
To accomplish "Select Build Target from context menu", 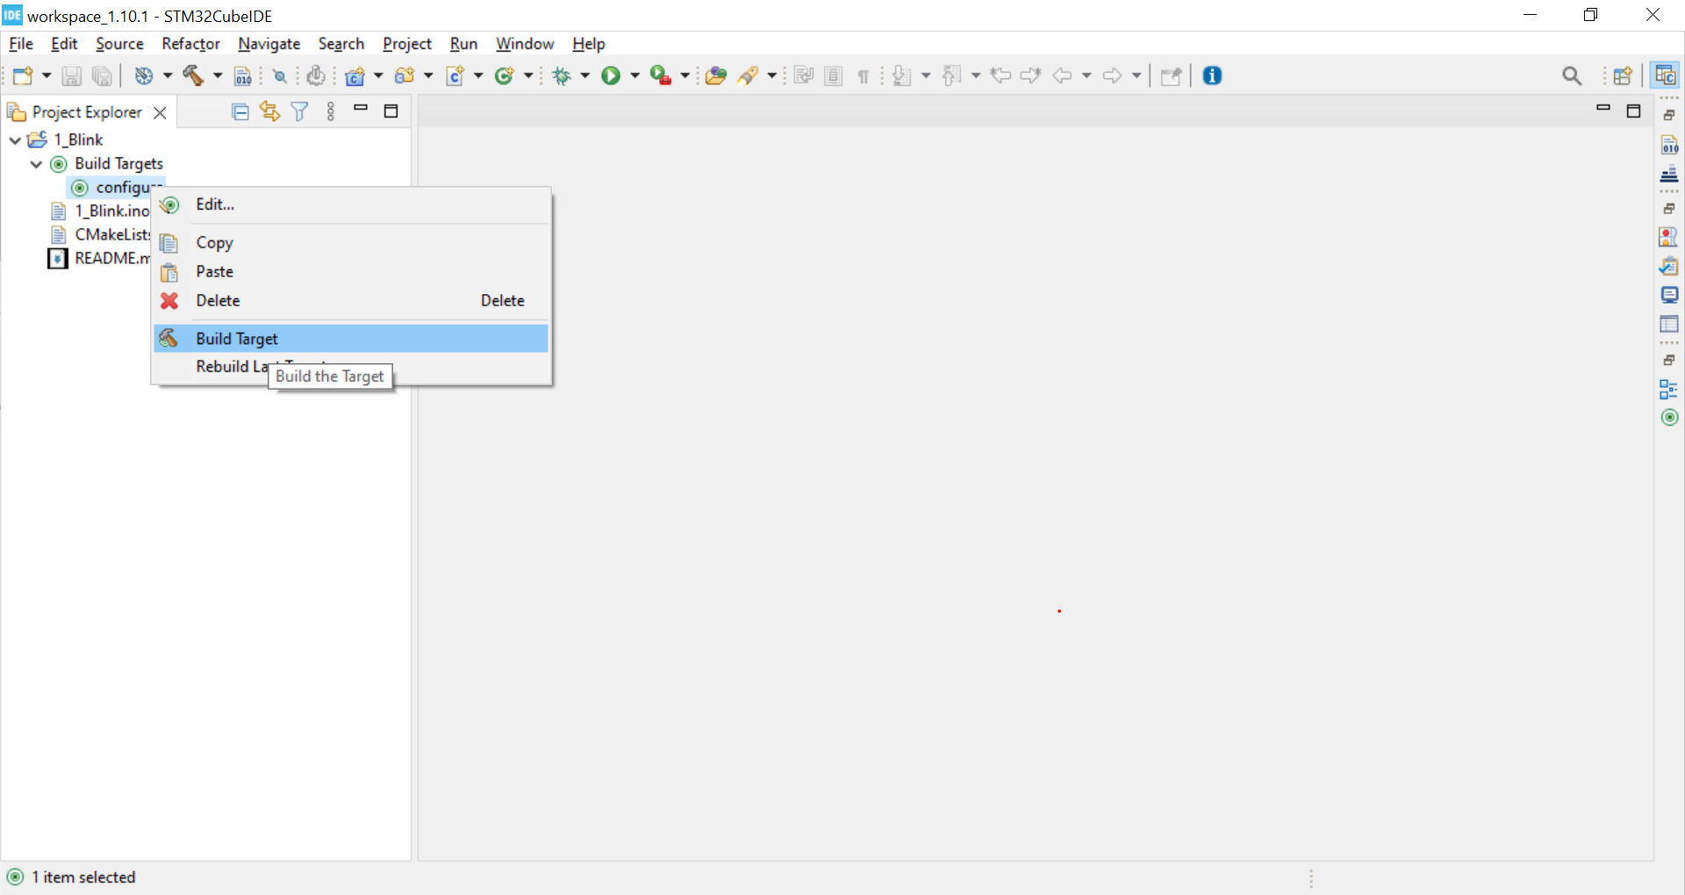I will [x=237, y=339].
